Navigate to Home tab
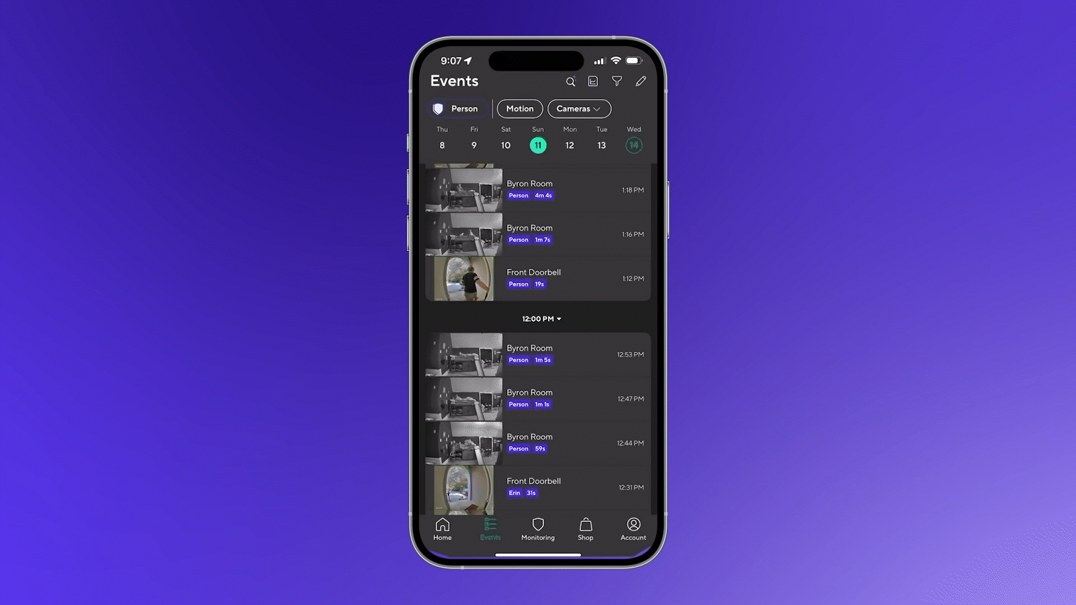The height and width of the screenshot is (605, 1076). pyautogui.click(x=442, y=529)
